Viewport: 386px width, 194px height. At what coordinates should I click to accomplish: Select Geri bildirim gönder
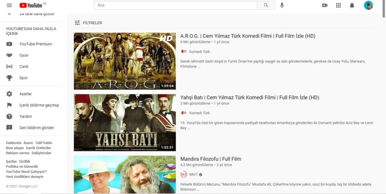pyautogui.click(x=37, y=128)
